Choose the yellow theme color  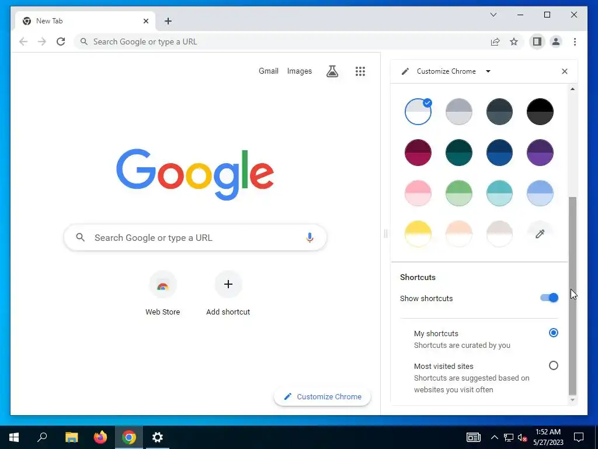point(418,234)
